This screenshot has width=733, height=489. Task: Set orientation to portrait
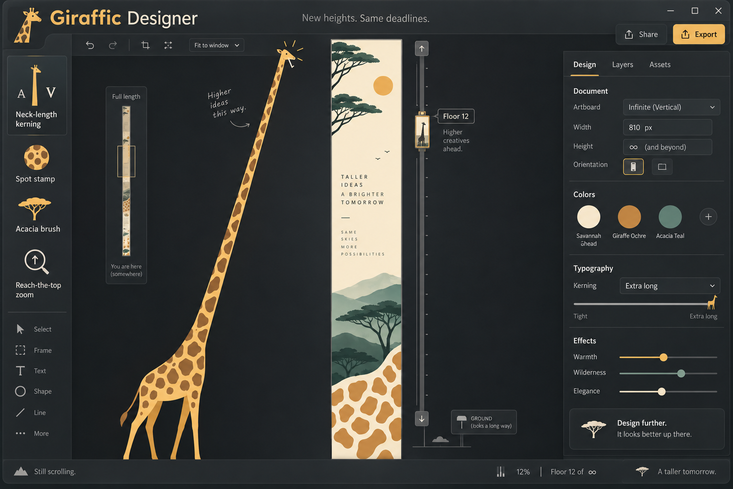click(633, 167)
